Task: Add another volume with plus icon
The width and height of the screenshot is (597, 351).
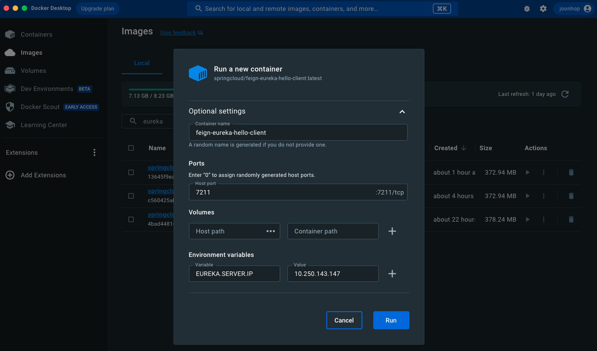Action: click(392, 231)
